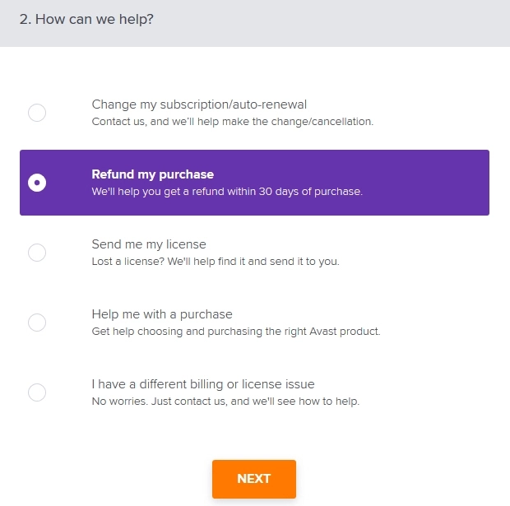Pick the different billing or license issue radio
This screenshot has width=510, height=506.
[x=37, y=392]
